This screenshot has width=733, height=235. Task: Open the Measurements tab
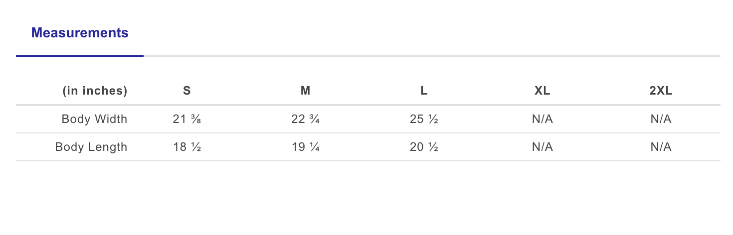(x=80, y=33)
